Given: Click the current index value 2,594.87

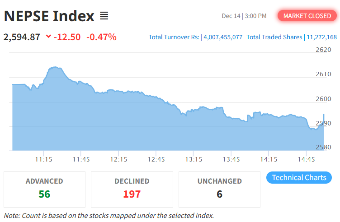Looking at the screenshot, I should click(x=22, y=37).
